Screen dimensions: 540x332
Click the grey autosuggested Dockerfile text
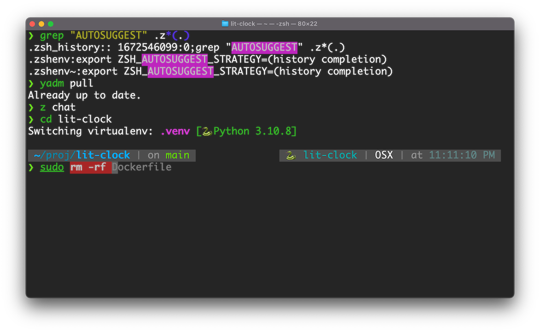pyautogui.click(x=142, y=167)
